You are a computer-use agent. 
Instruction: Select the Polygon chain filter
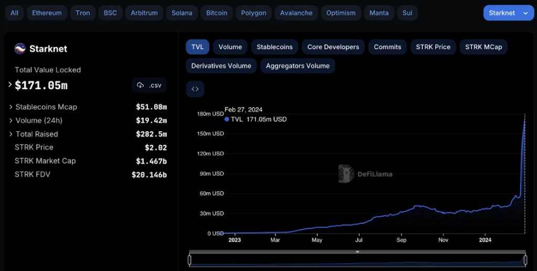click(x=253, y=13)
